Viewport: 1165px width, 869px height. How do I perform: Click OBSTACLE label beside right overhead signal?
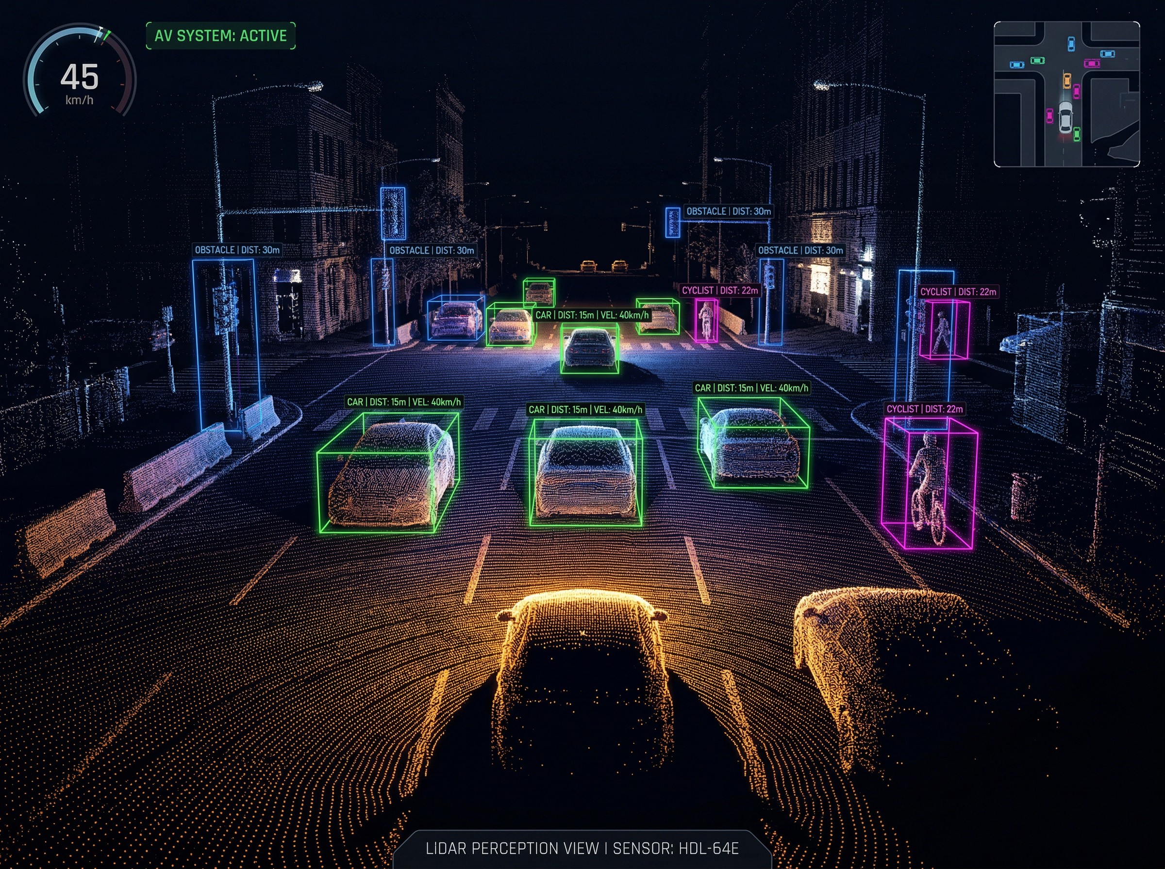[728, 211]
